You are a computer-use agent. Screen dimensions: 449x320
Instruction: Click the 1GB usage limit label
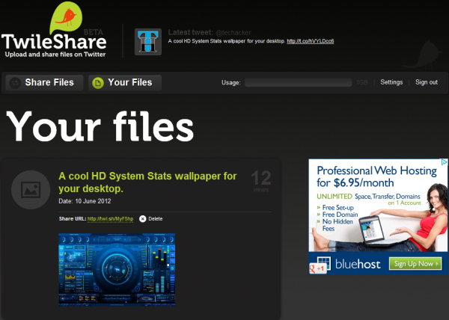point(362,83)
